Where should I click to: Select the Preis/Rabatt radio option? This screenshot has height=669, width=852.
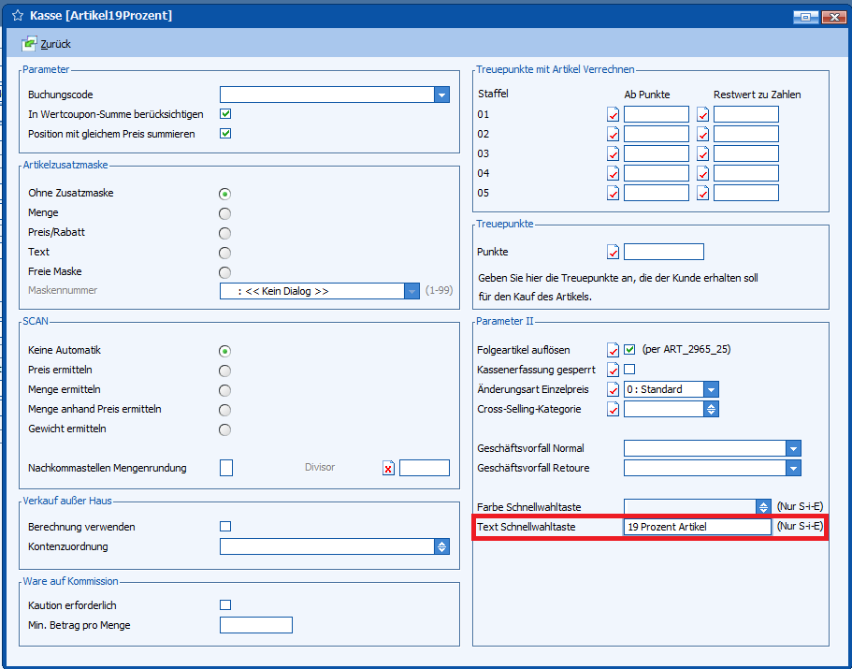(x=224, y=233)
